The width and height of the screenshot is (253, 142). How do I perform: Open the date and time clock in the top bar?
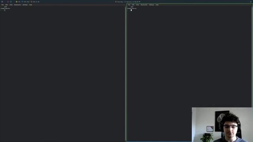coord(127,2)
